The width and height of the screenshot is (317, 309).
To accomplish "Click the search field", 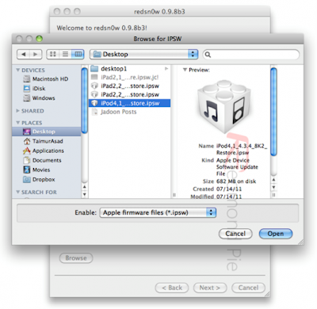I will coord(251,55).
